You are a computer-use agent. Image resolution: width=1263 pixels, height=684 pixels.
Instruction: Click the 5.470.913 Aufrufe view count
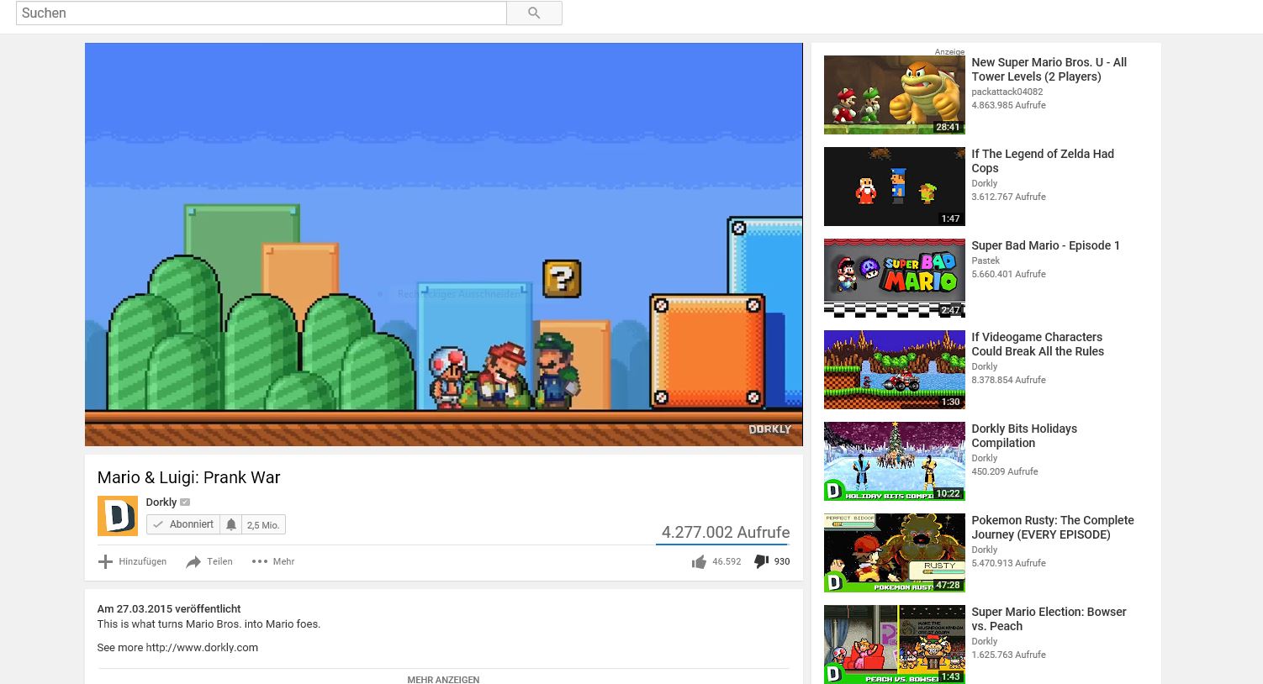pyautogui.click(x=1009, y=563)
